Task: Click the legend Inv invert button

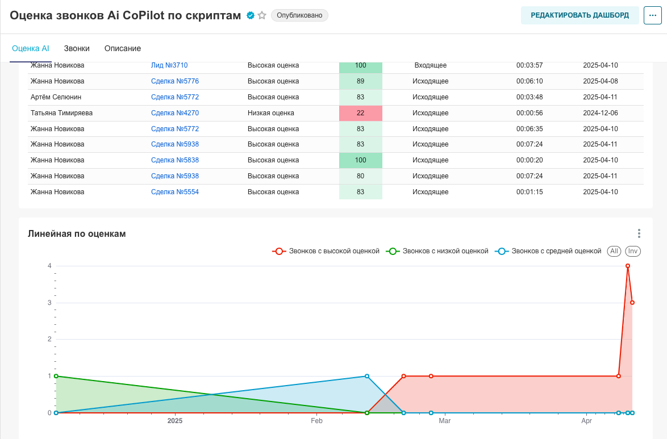Action: click(x=633, y=251)
